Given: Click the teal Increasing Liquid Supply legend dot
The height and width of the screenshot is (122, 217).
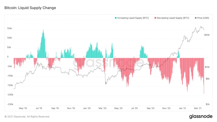Looking at the screenshot, I should [x=116, y=18].
